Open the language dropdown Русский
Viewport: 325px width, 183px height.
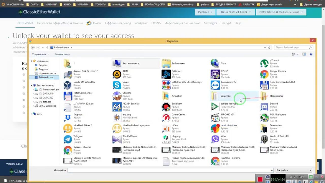(x=205, y=12)
